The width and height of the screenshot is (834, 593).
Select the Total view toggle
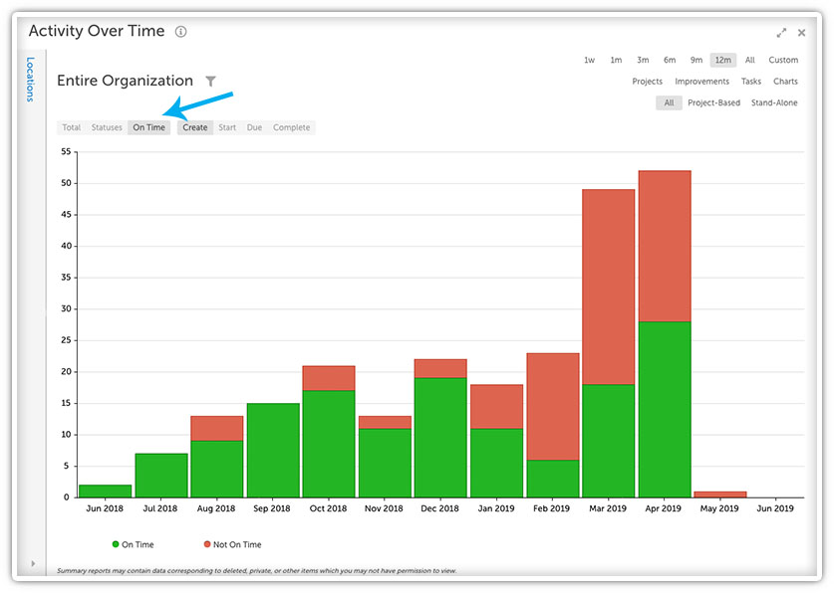(72, 127)
